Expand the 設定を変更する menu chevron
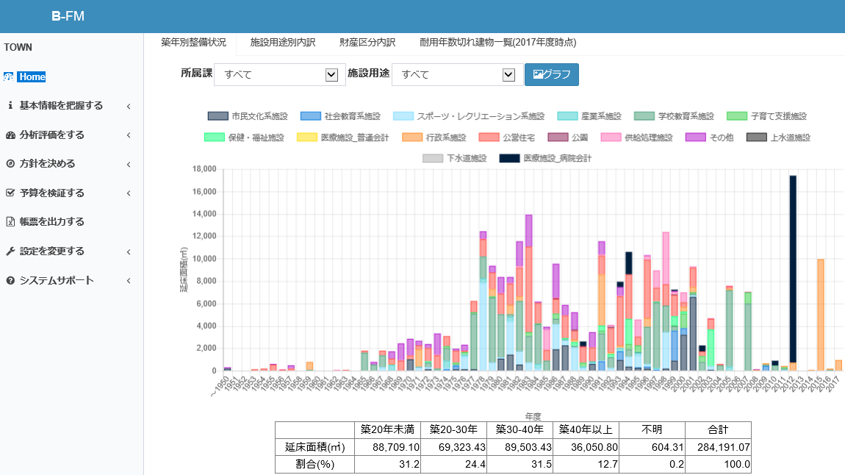Screen dimensions: 845x475 point(129,251)
